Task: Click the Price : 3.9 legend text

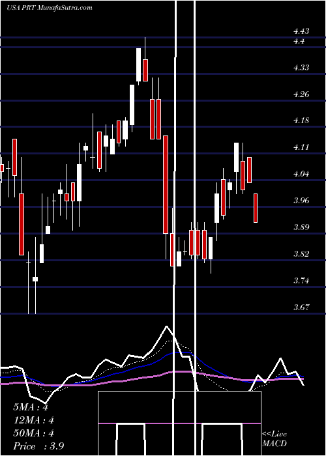Action: 38,446
